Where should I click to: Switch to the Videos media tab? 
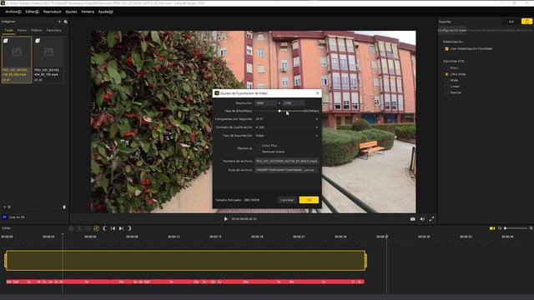(37, 30)
